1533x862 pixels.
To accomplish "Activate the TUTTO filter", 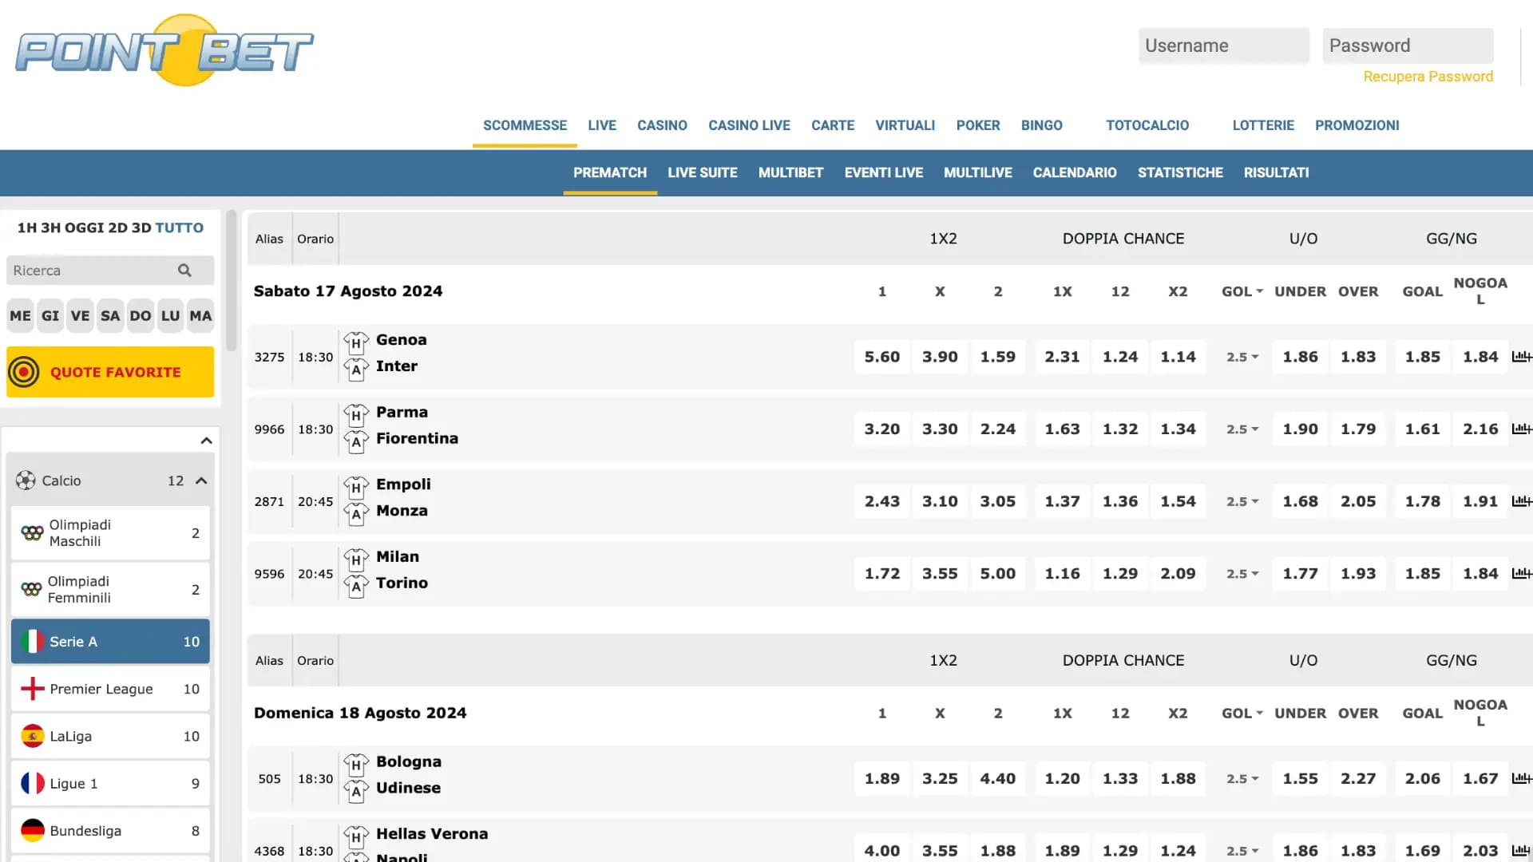I will [x=180, y=227].
